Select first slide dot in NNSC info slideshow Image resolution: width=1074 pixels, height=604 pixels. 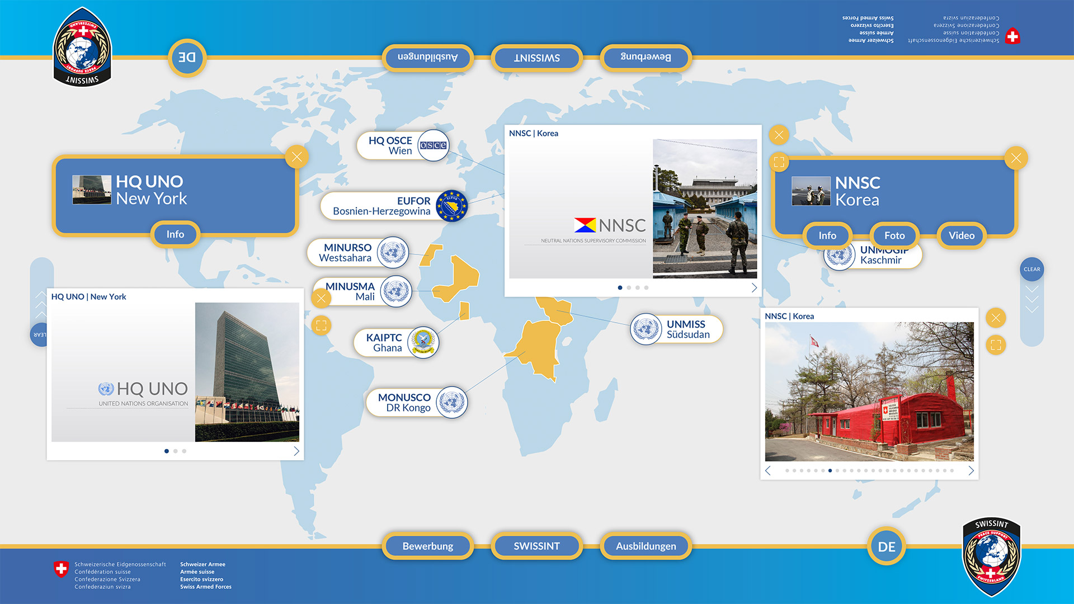(620, 287)
